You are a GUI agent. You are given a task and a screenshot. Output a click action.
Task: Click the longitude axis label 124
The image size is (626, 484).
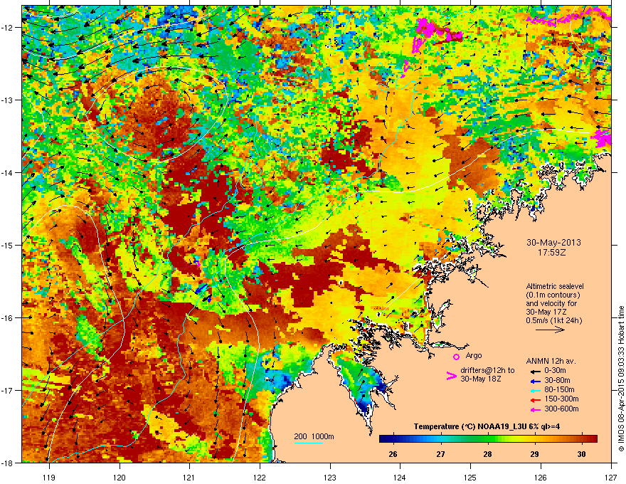tap(400, 477)
